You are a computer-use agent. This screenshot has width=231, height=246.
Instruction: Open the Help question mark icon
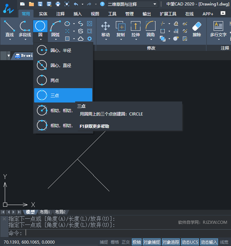102,4
